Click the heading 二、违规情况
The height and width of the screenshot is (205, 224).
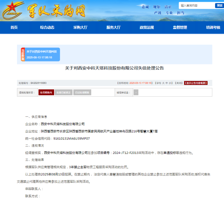[x=35, y=146]
